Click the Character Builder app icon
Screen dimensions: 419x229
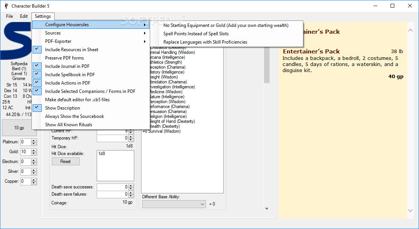[6, 6]
